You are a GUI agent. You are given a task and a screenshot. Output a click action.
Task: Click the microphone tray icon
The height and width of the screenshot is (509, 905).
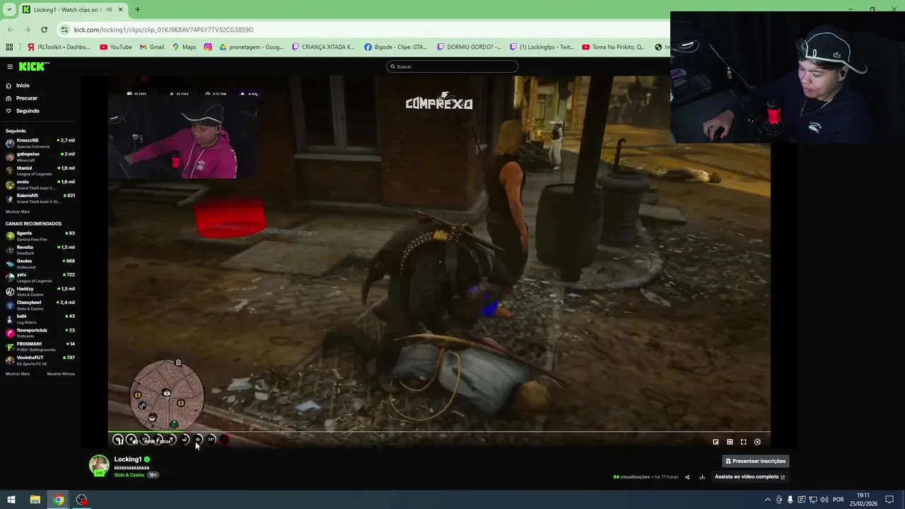(790, 500)
